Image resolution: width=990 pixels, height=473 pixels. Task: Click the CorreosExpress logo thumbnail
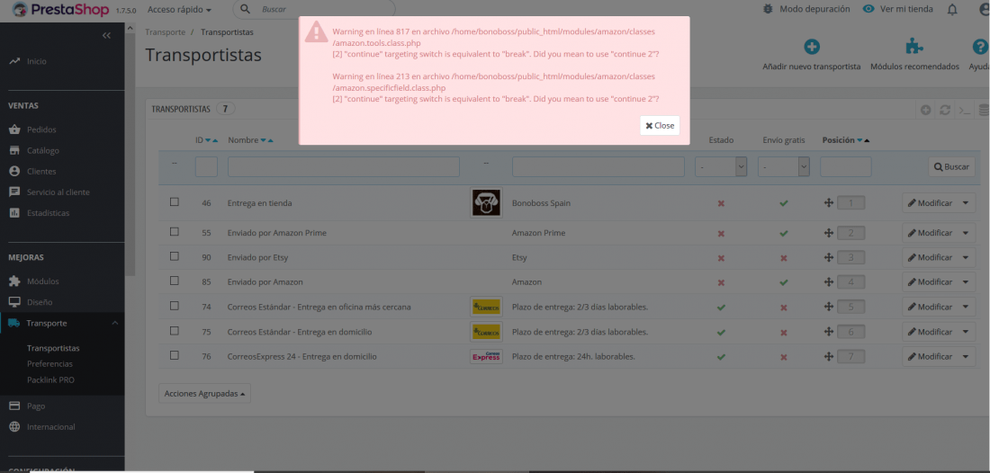[486, 356]
